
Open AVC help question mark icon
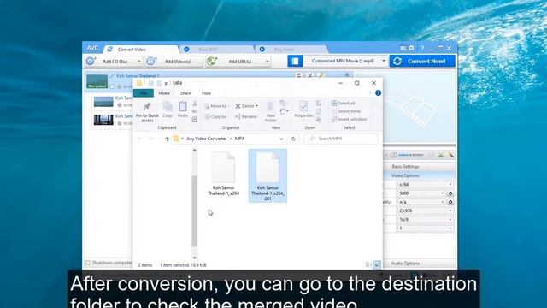point(422,48)
